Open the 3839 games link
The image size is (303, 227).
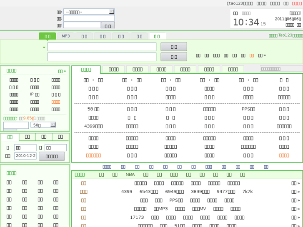tap(200, 192)
